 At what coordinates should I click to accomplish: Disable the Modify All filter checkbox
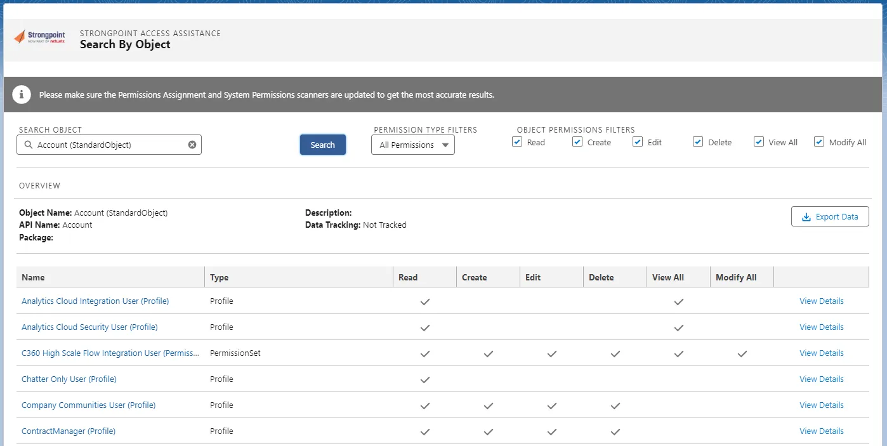click(819, 142)
